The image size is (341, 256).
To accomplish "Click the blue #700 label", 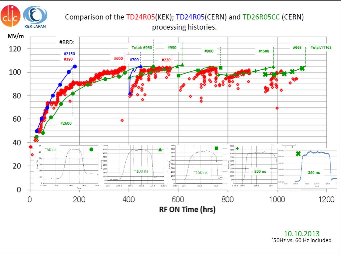I will pos(134,60).
